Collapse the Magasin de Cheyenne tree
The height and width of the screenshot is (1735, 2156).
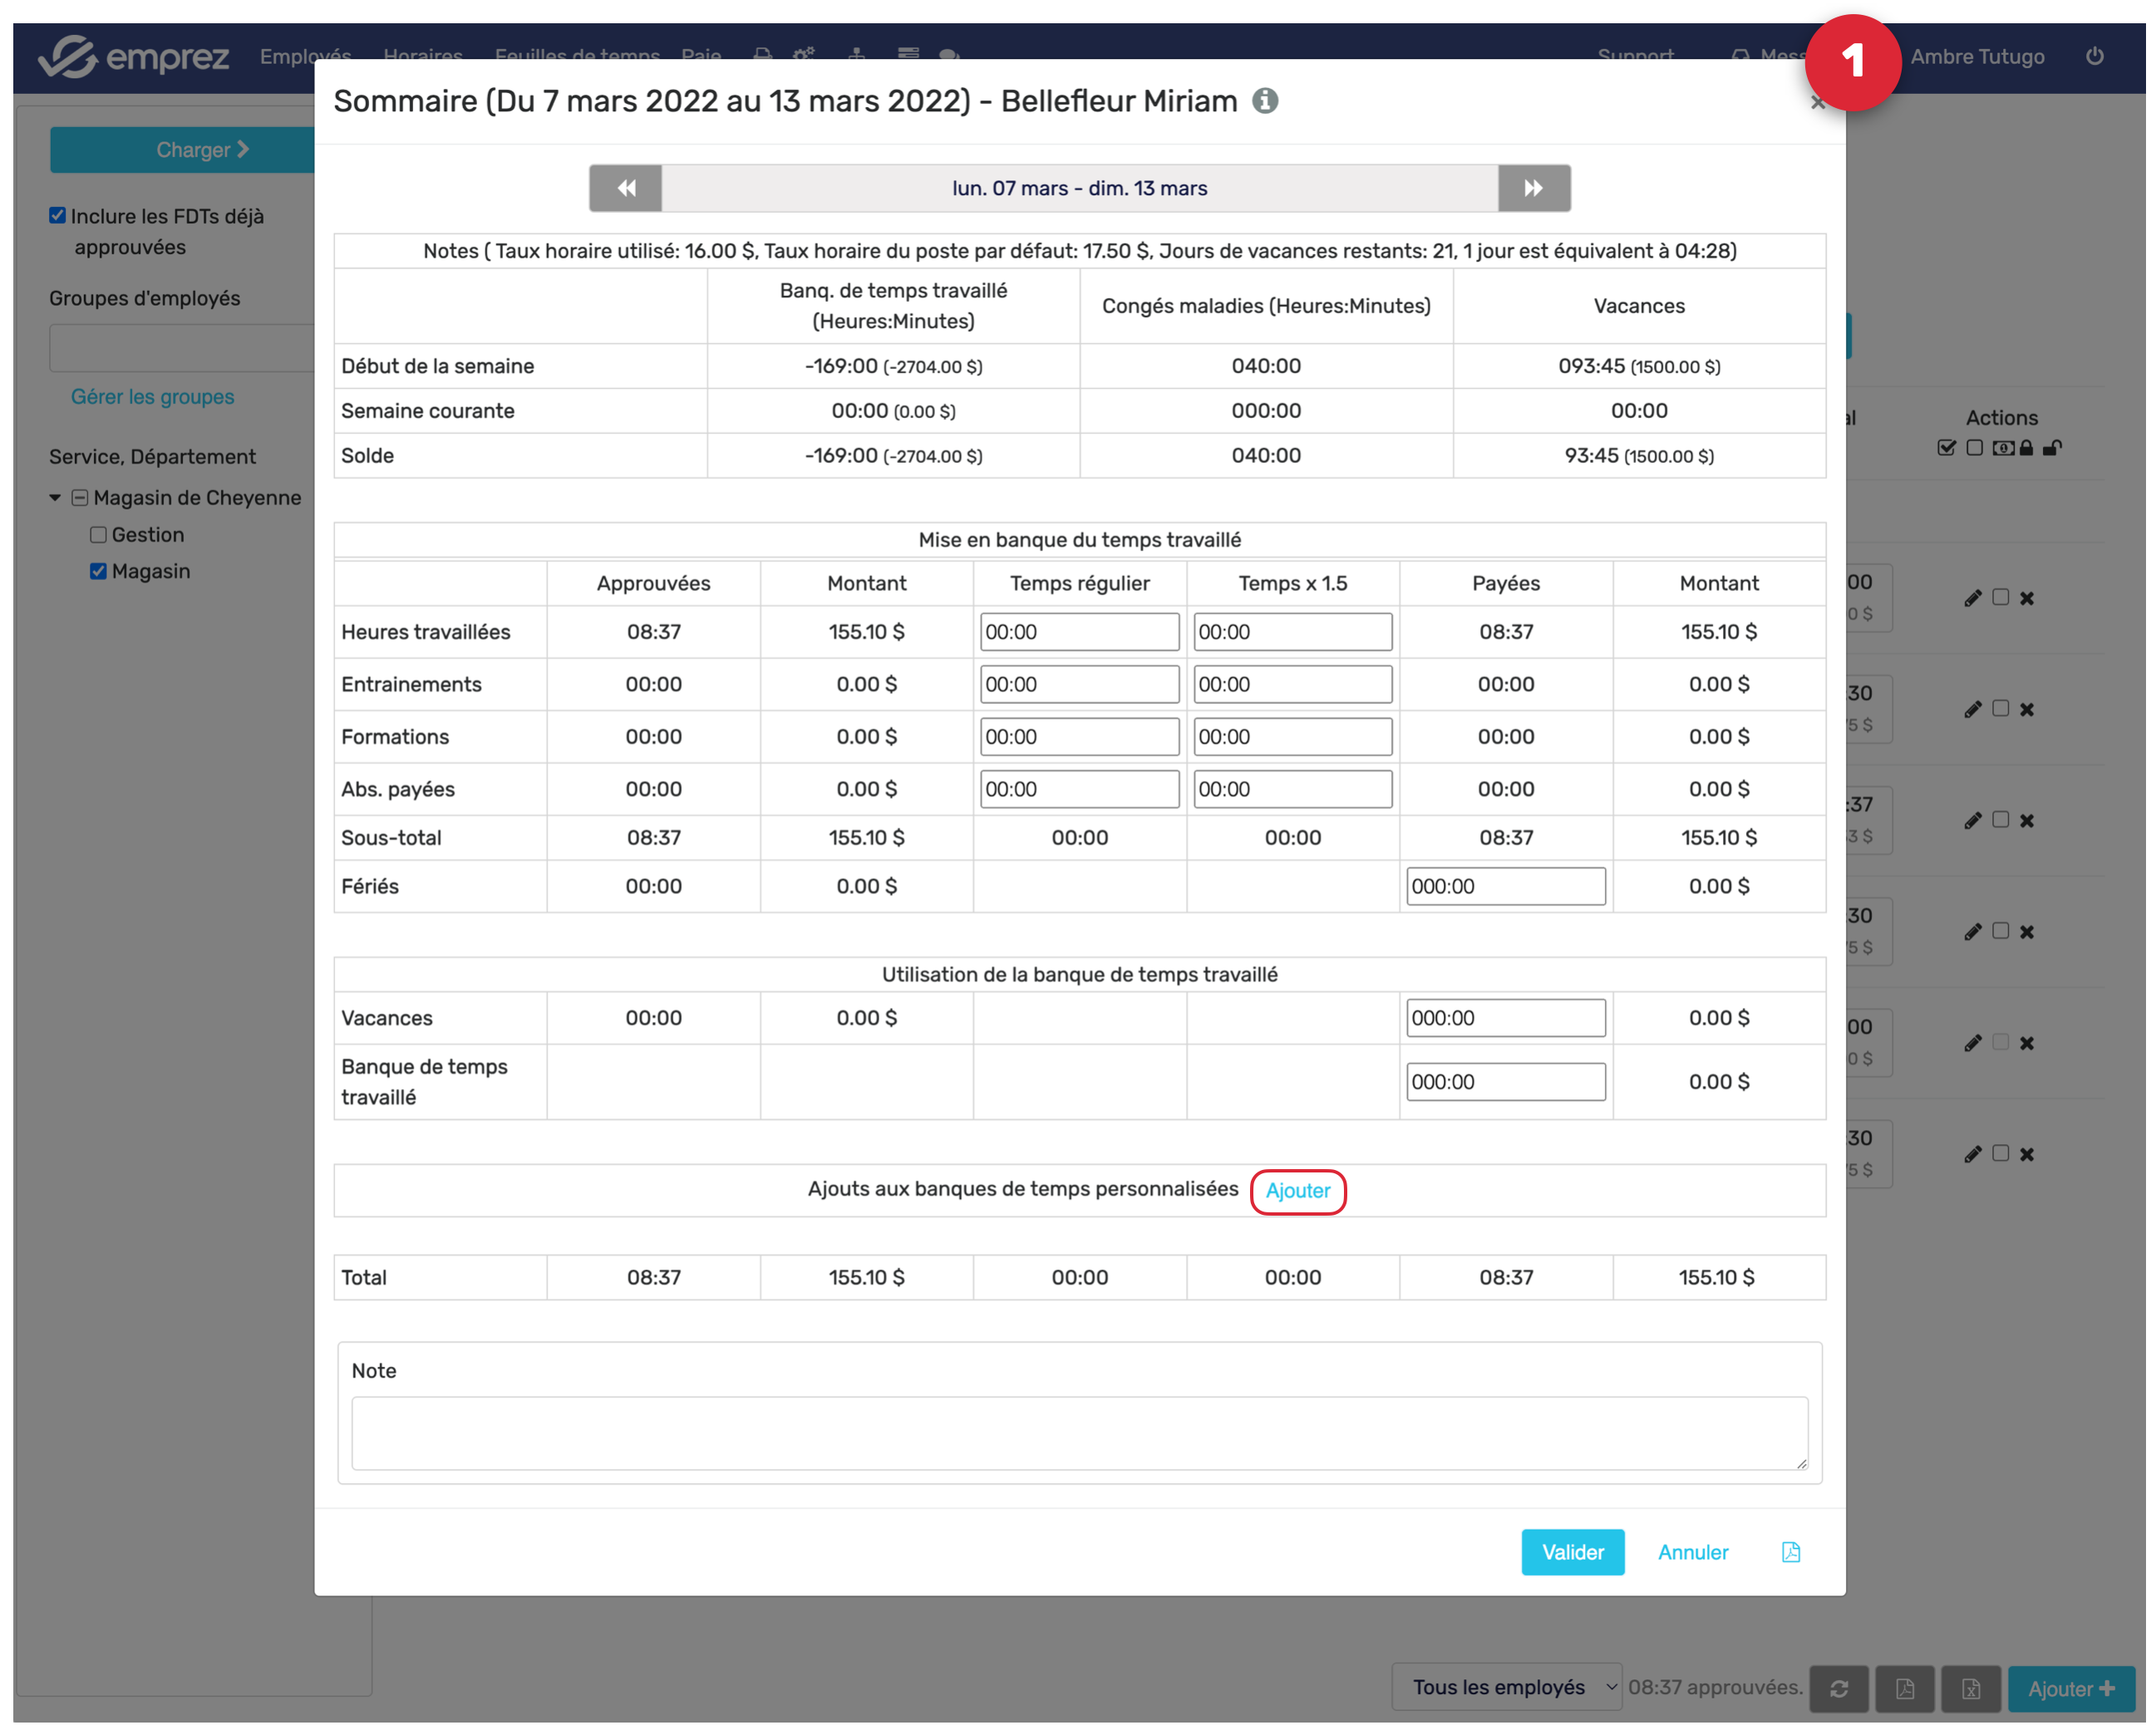click(x=55, y=498)
